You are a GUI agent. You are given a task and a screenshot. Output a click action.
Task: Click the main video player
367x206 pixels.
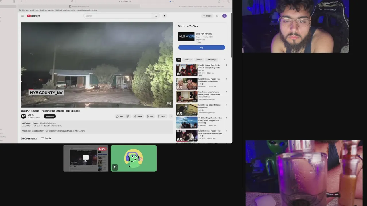(97, 65)
